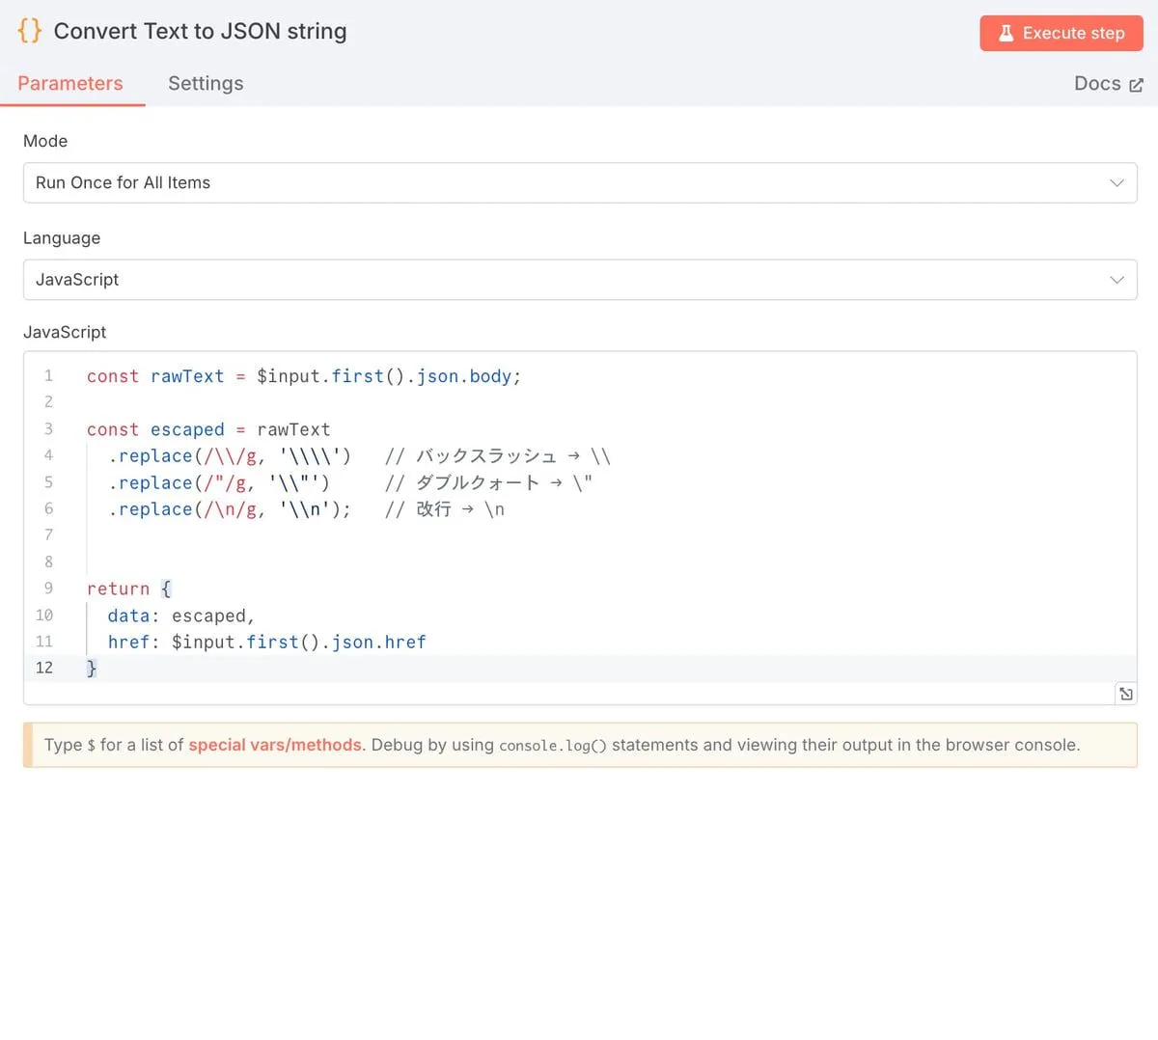Click the empty line 7 in editor
1158x1040 pixels.
tap(386, 535)
